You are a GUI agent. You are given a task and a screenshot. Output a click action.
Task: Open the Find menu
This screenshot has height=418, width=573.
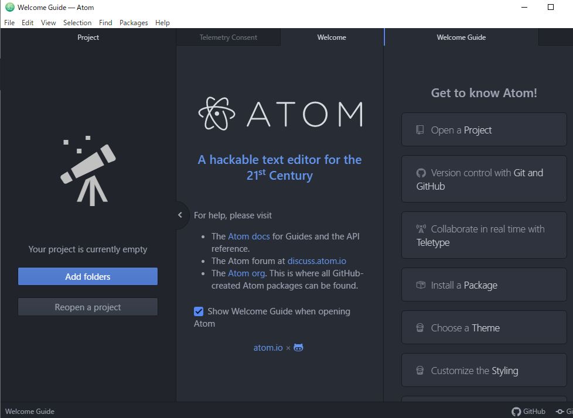pos(105,23)
